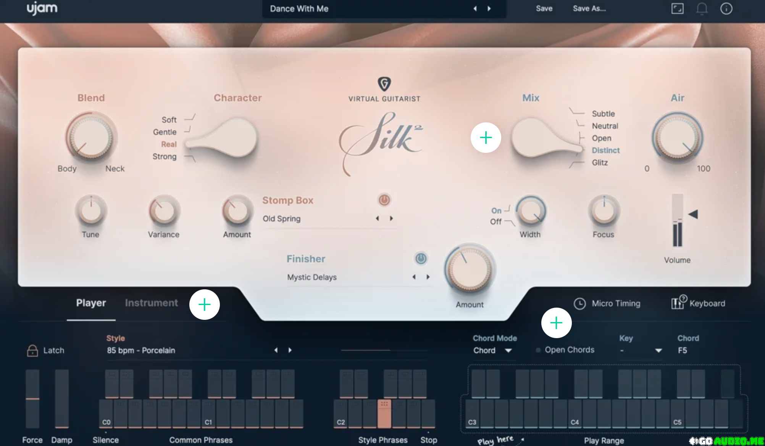This screenshot has height=446, width=765.
Task: Select previous Stomp Box effect
Action: (378, 218)
